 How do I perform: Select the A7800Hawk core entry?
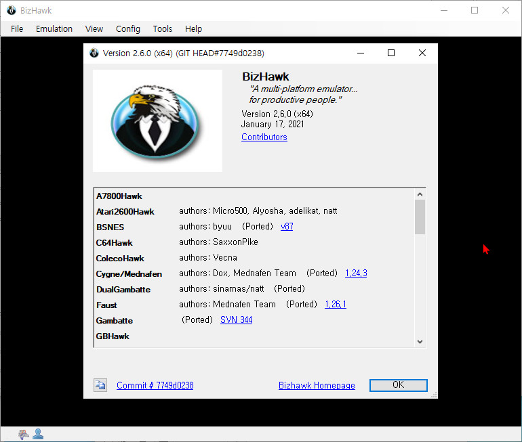click(x=119, y=196)
